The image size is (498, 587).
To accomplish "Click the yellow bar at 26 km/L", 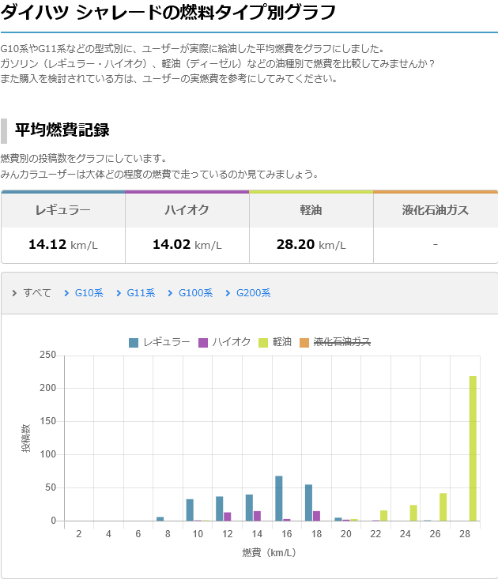I will tap(443, 506).
